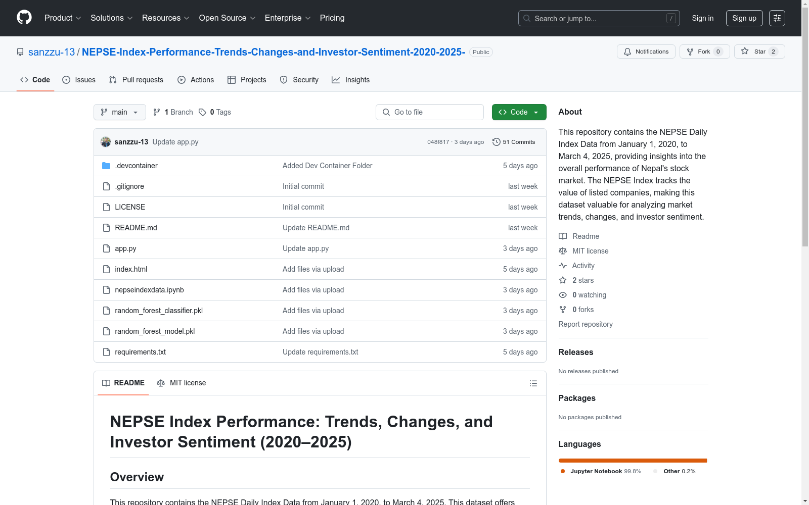Click the branch icon next to 1 Branch
Screen dimensions: 809x505
(x=157, y=112)
